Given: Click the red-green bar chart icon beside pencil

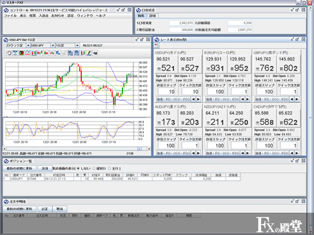Looking at the screenshot, I should tap(83, 53).
